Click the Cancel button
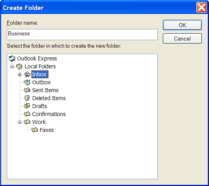This screenshot has height=186, width=209. click(182, 39)
